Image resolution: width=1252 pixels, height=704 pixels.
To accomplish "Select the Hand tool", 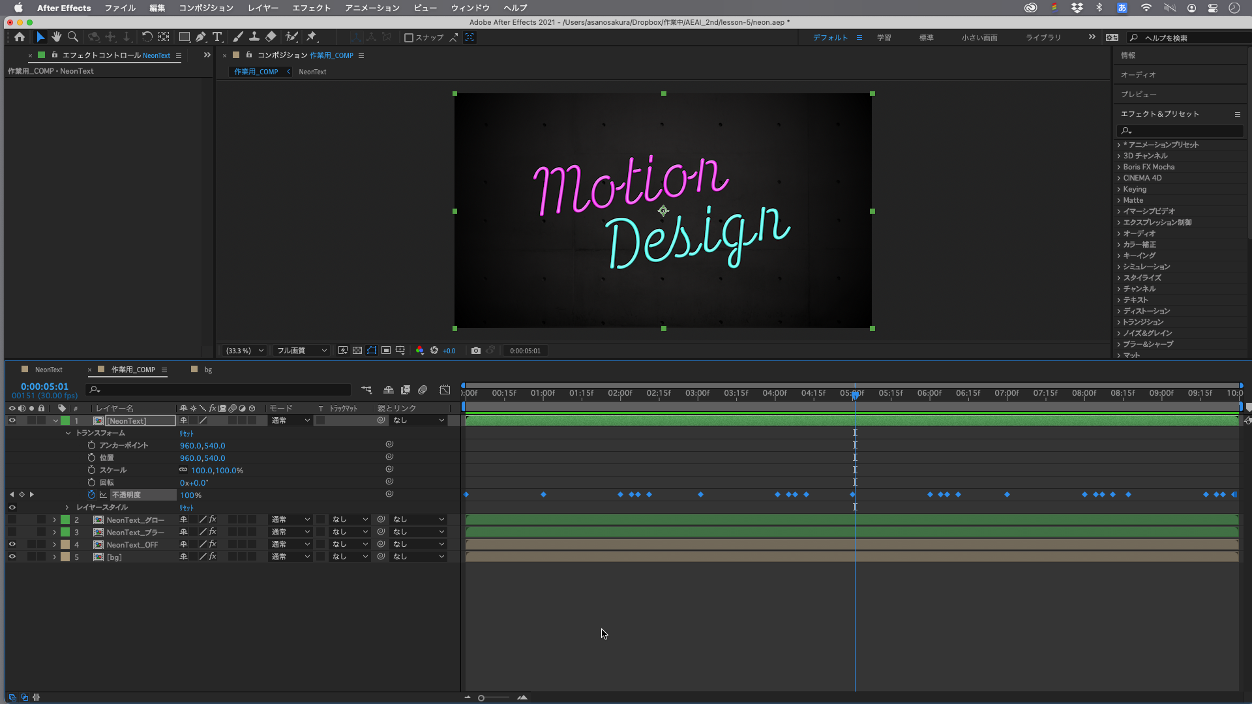I will tap(57, 37).
